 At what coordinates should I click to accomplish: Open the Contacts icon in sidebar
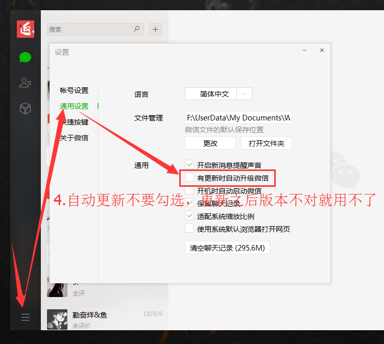tap(25, 82)
